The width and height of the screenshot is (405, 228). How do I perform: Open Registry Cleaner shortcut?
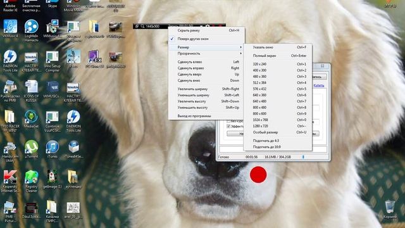tap(31, 182)
